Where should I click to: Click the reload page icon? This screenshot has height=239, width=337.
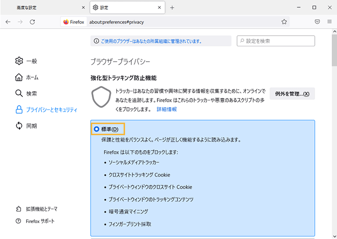pos(32,22)
